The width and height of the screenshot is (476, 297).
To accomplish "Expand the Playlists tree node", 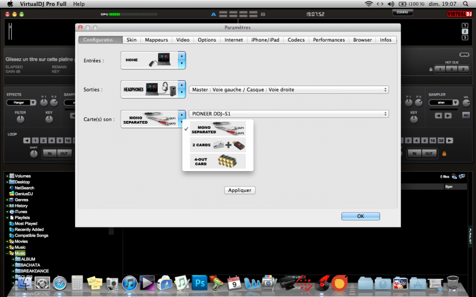I will coord(7,218).
